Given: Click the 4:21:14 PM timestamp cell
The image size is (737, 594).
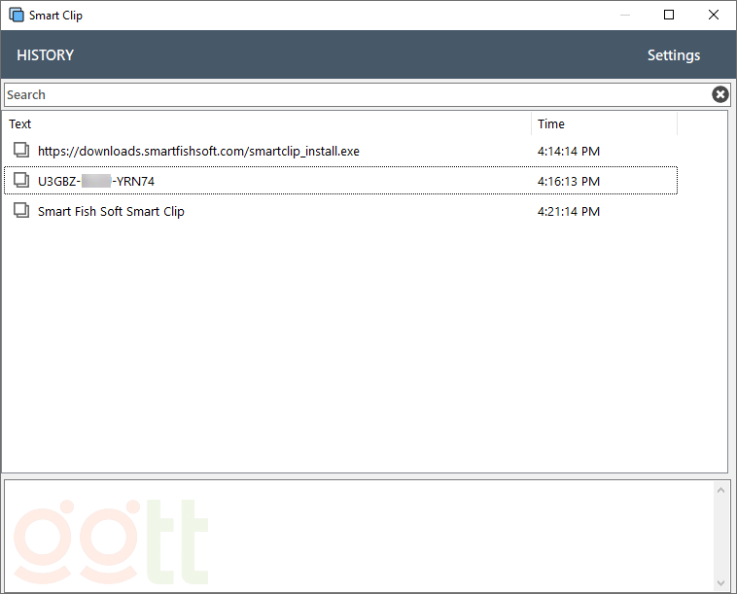Looking at the screenshot, I should (x=568, y=211).
